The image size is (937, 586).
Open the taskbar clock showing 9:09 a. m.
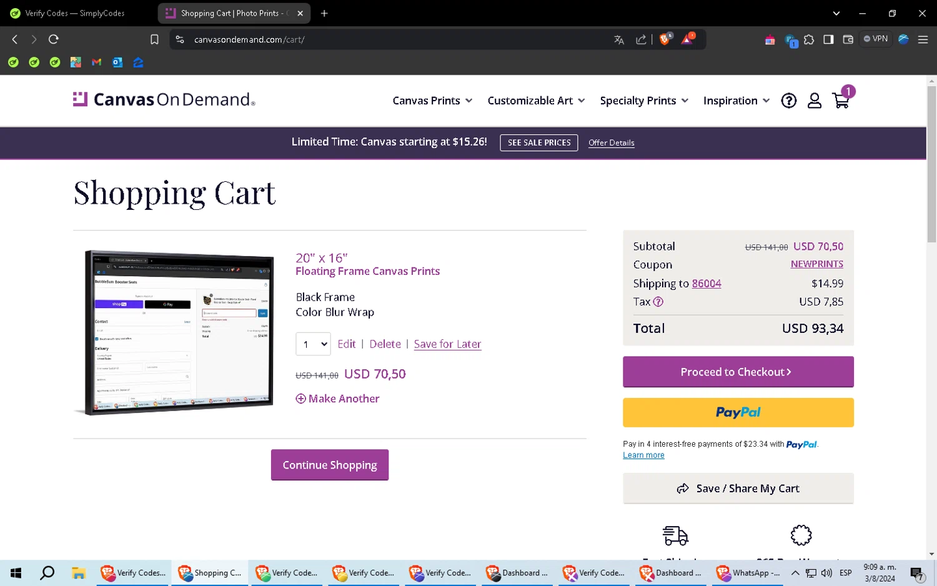click(880, 573)
